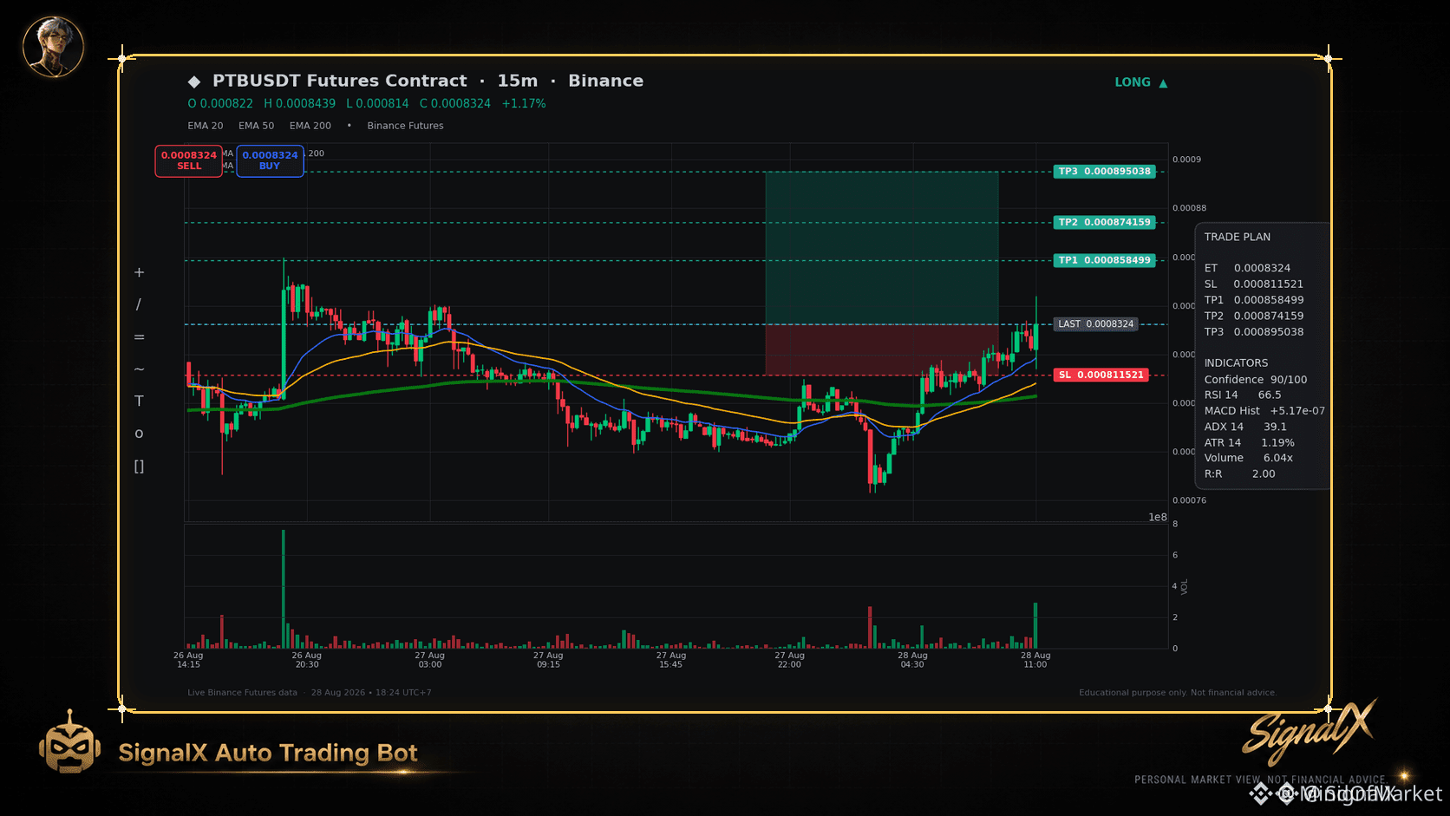Hit the red 0.0008324 SELL button
This screenshot has height=816, width=1450.
point(189,160)
